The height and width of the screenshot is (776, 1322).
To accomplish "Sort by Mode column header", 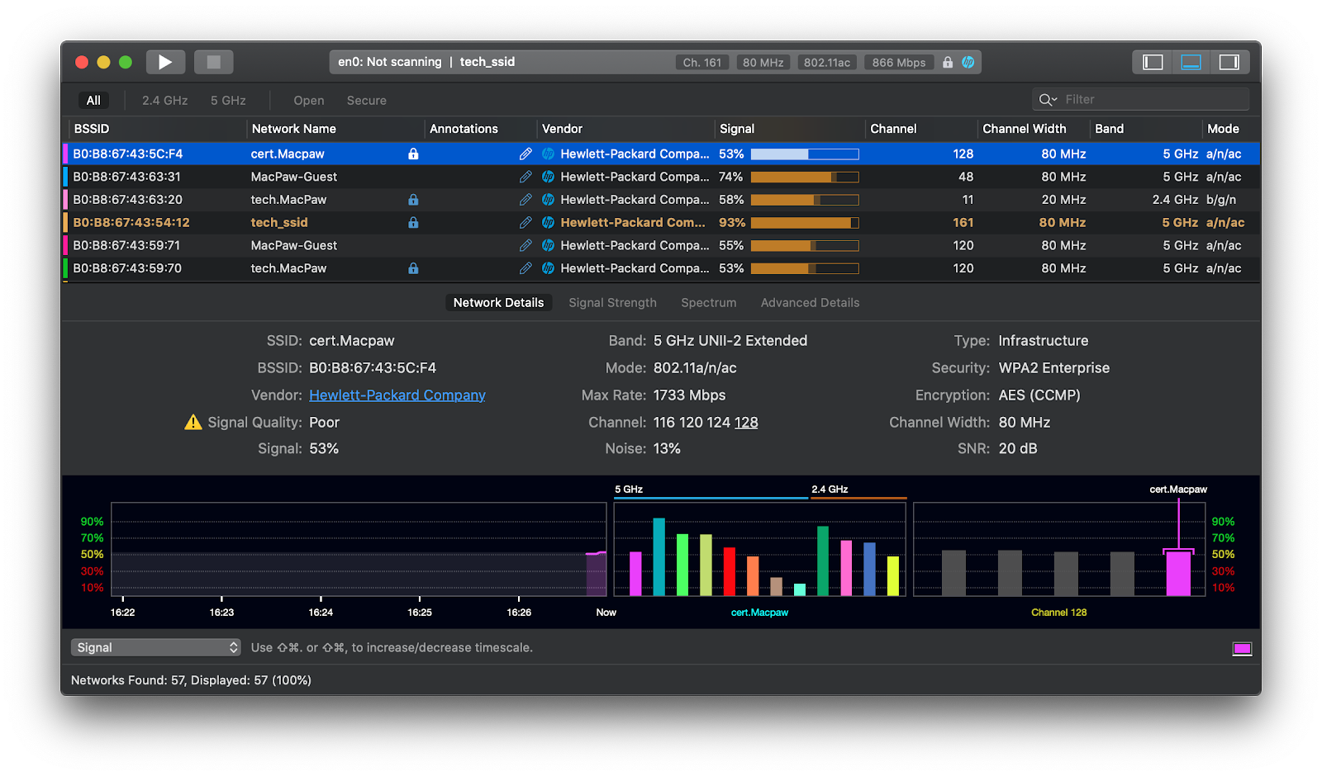I will pyautogui.click(x=1231, y=129).
